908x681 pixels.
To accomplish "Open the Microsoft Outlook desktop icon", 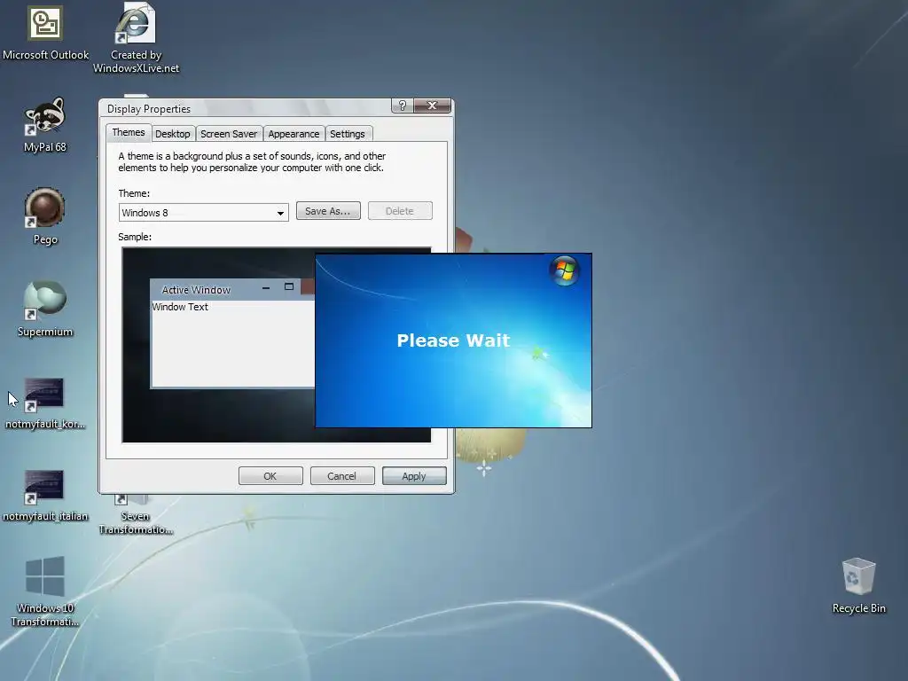I will coord(45,34).
